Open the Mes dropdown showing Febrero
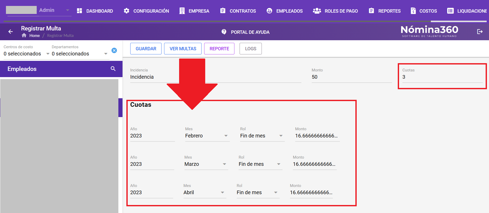This screenshot has height=213, width=489. point(207,136)
